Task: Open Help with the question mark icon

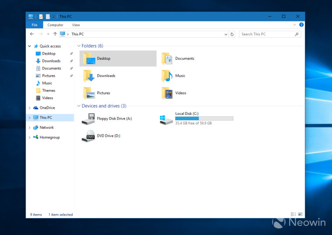Action: (301, 25)
